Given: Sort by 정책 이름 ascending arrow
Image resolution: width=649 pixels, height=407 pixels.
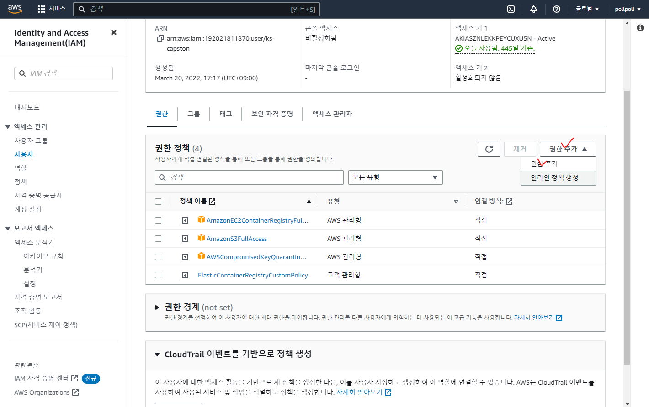Looking at the screenshot, I should [x=309, y=201].
